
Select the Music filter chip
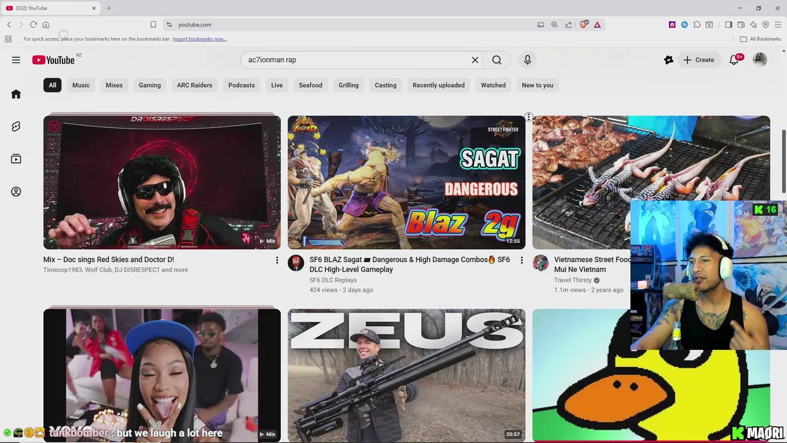click(x=81, y=85)
